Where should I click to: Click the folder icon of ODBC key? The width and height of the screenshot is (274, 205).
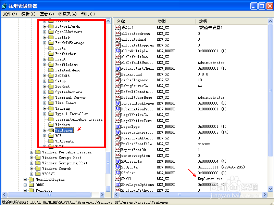(x=31, y=185)
